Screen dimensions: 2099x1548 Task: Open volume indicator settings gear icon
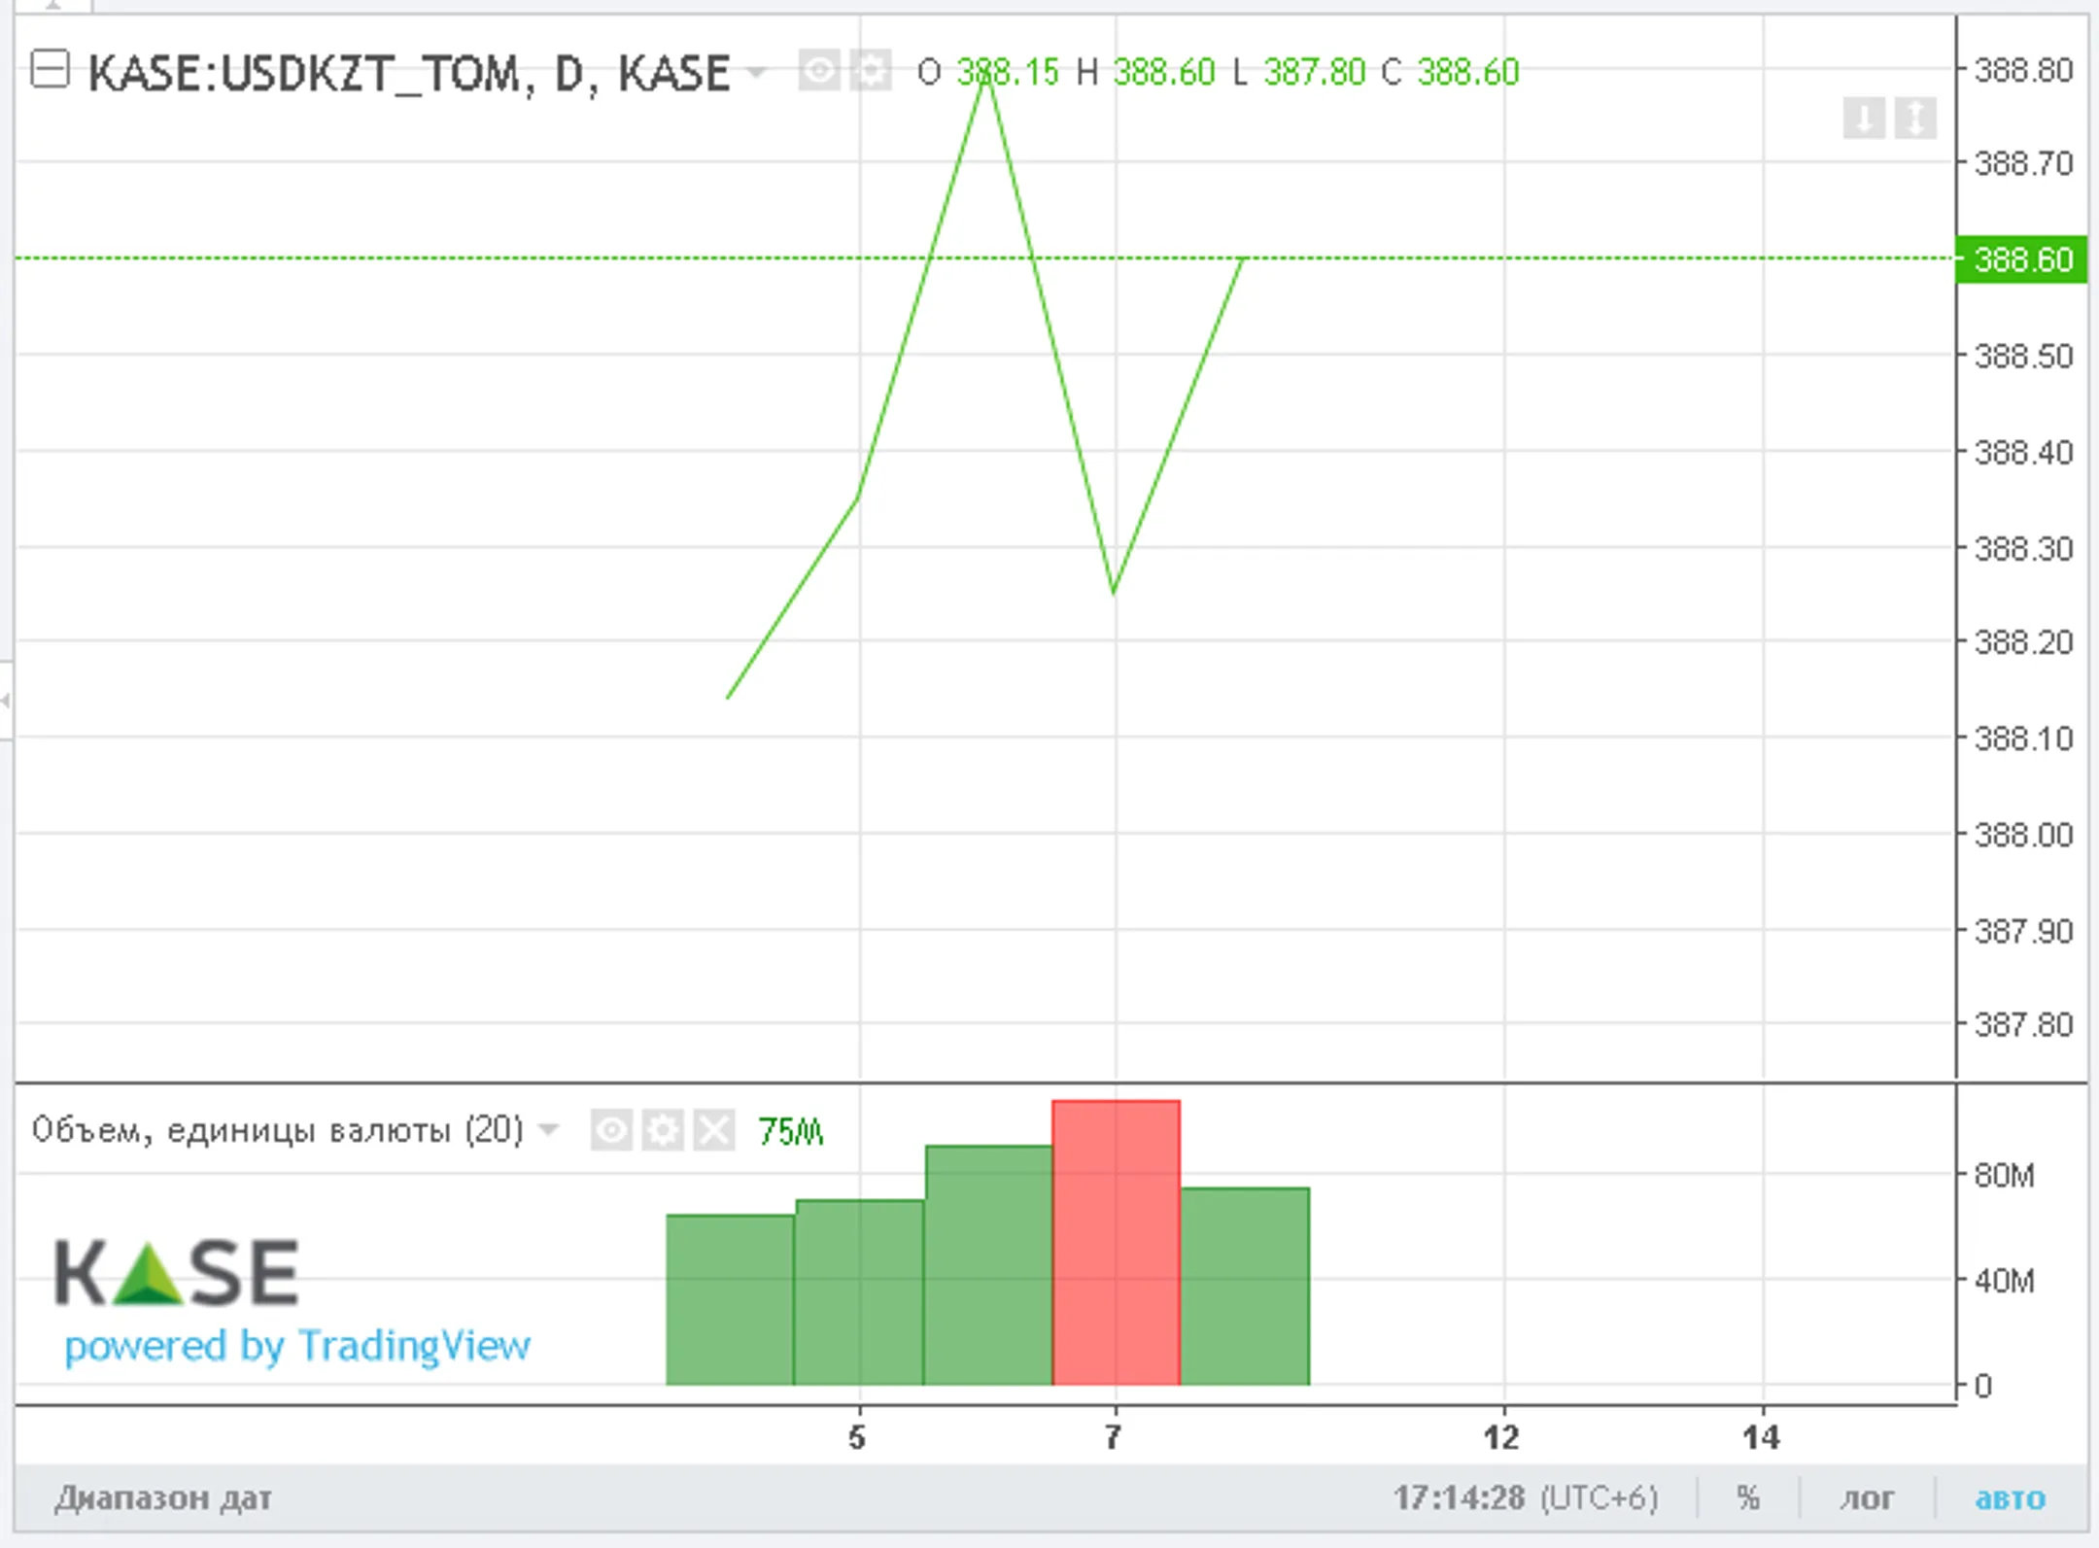pyautogui.click(x=663, y=1130)
